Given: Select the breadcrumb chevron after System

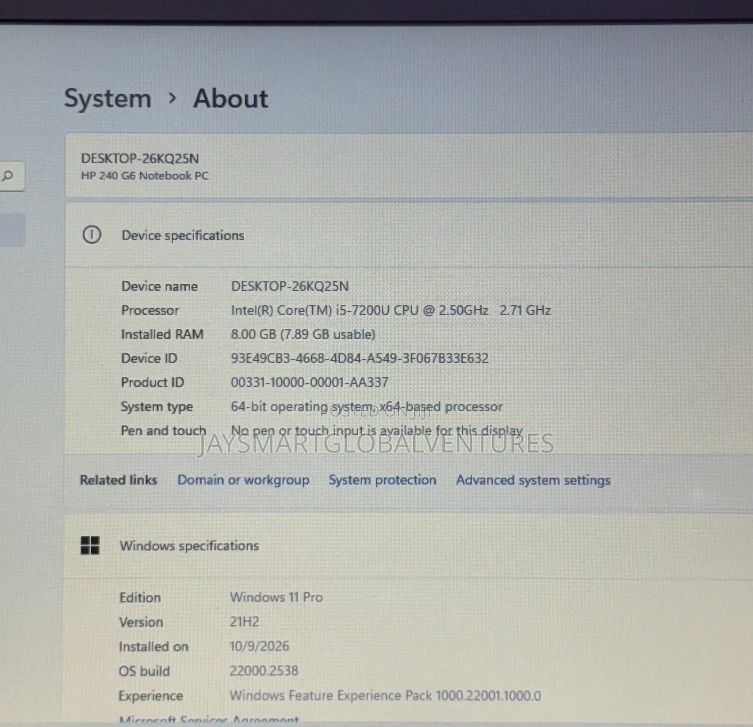Looking at the screenshot, I should tap(172, 98).
